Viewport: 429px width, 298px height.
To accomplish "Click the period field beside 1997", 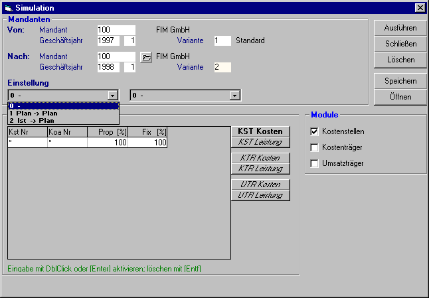I will point(129,40).
